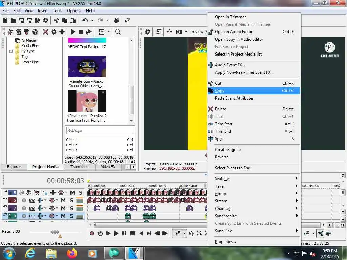Expand the Channels submenu
The image size is (347, 260).
pos(254,209)
